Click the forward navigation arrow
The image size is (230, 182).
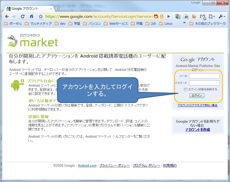pyautogui.click(x=14, y=17)
